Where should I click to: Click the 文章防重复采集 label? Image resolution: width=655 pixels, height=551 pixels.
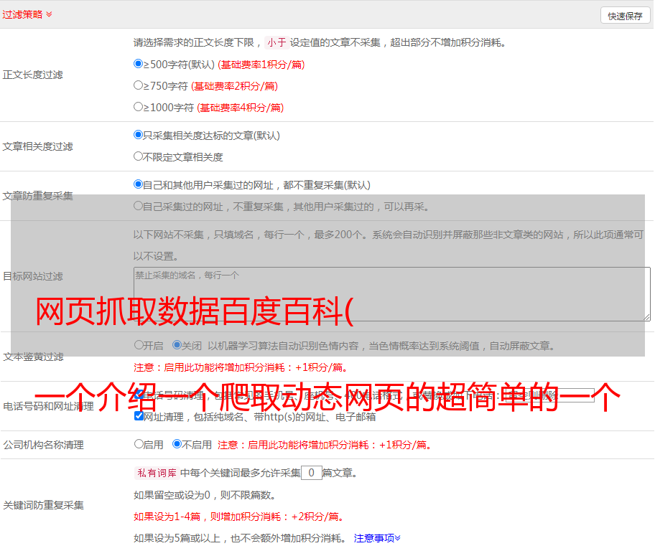[37, 196]
